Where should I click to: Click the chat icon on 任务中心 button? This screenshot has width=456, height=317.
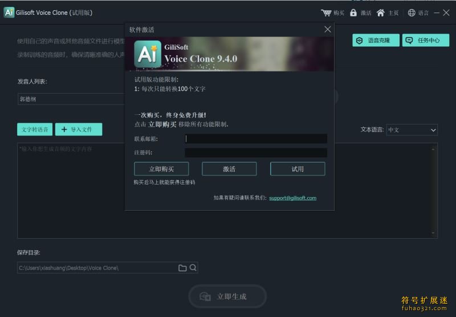point(409,41)
